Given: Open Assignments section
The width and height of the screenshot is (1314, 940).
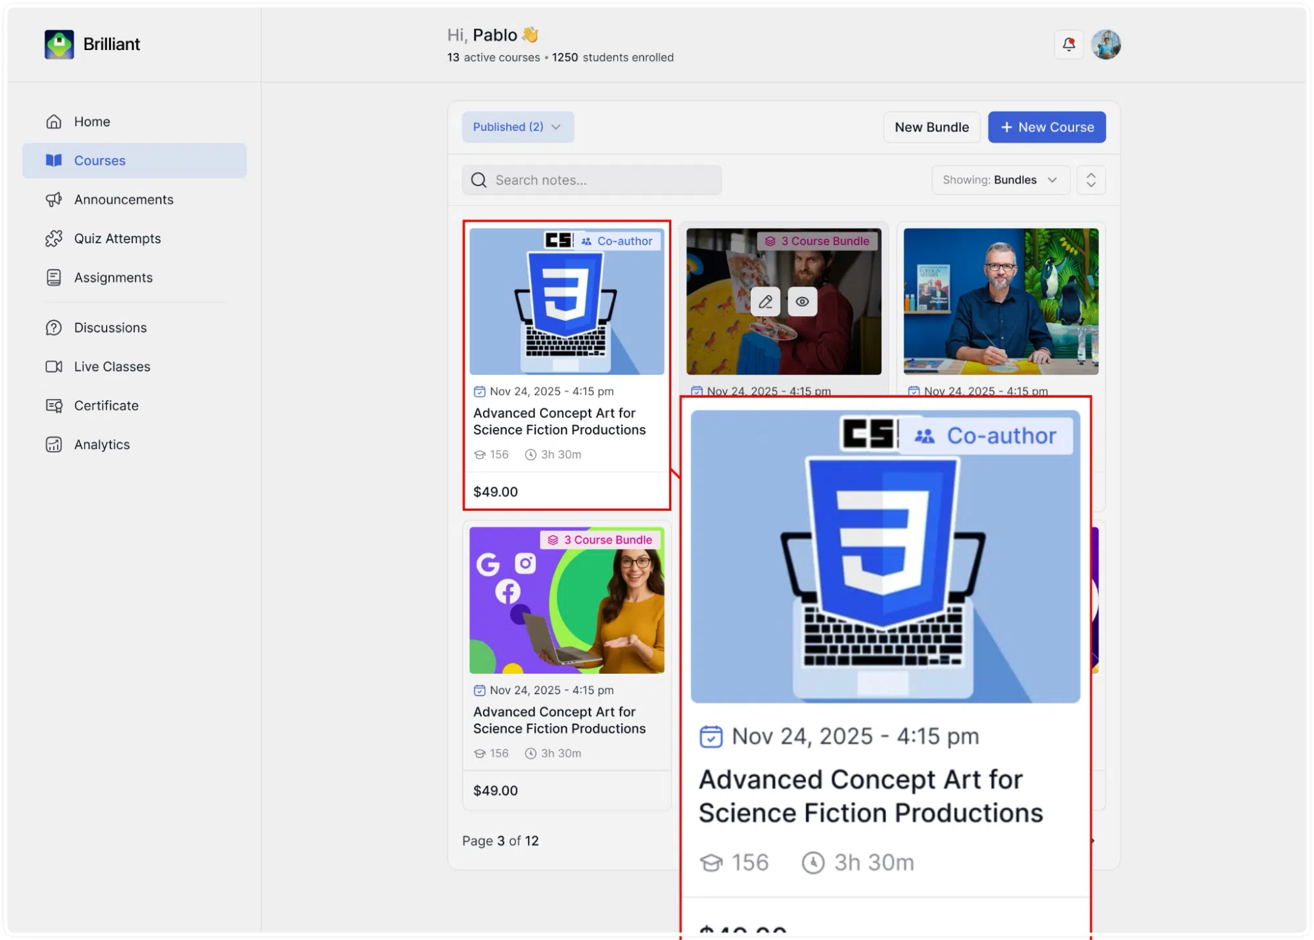Looking at the screenshot, I should pos(134,277).
